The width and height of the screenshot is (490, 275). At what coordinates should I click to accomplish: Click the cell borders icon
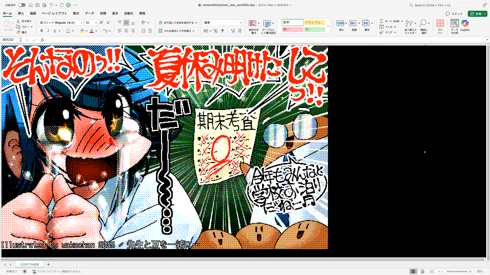68,31
